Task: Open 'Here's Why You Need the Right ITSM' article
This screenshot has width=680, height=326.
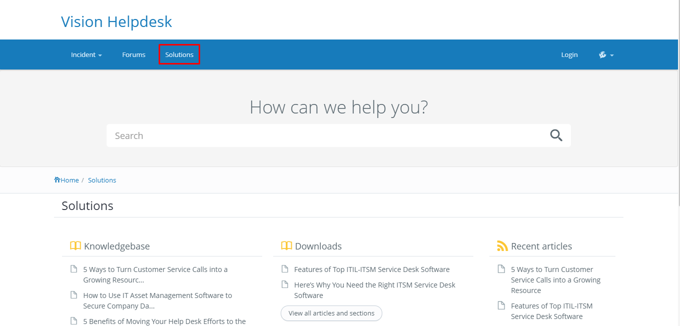Action: point(375,290)
